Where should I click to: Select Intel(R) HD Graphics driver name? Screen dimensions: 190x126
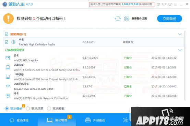pos(26,60)
